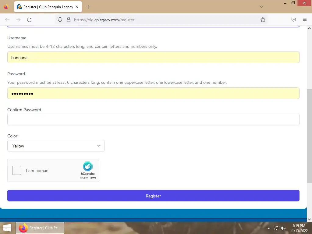Click the hCaptcha logo
Screen dimensions: 312x234
[x=88, y=167]
